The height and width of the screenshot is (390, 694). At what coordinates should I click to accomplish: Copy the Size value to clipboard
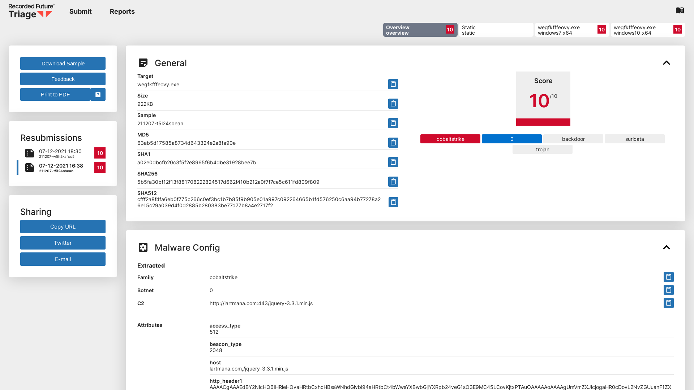[x=393, y=104]
